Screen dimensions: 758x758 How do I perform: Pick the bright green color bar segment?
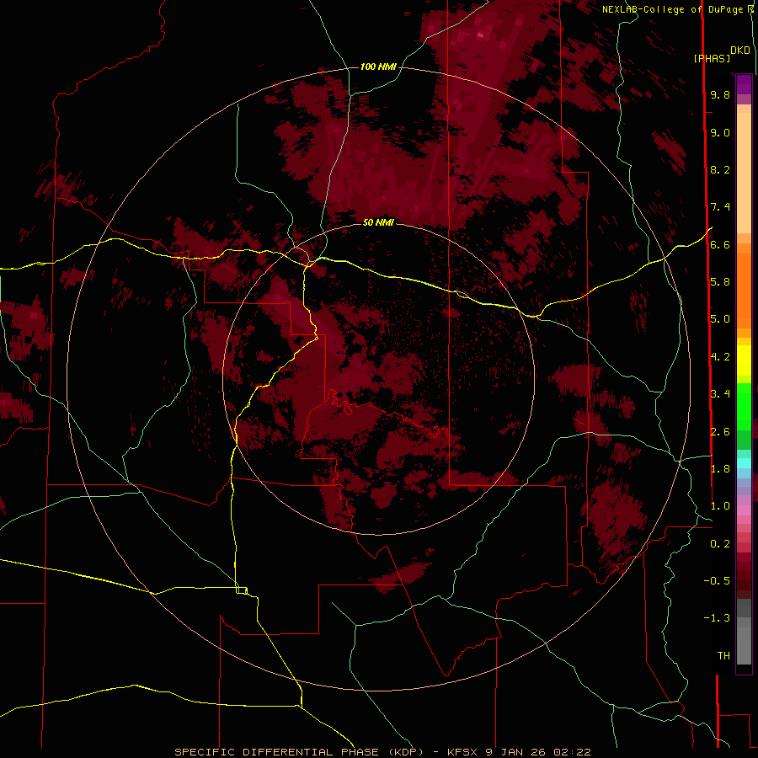point(744,408)
